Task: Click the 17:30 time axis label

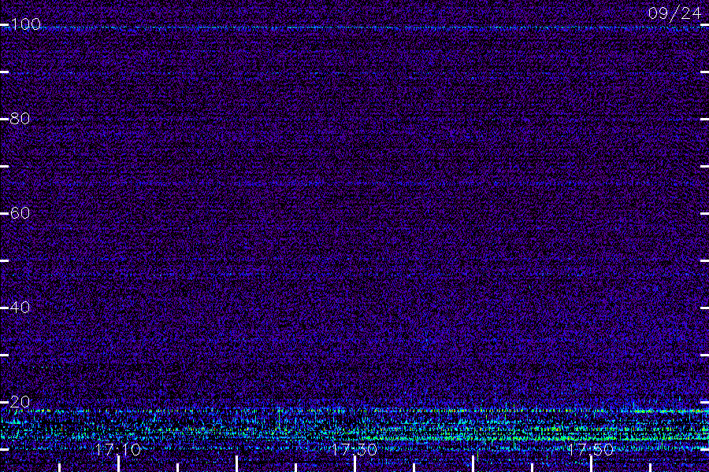Action: click(x=354, y=449)
